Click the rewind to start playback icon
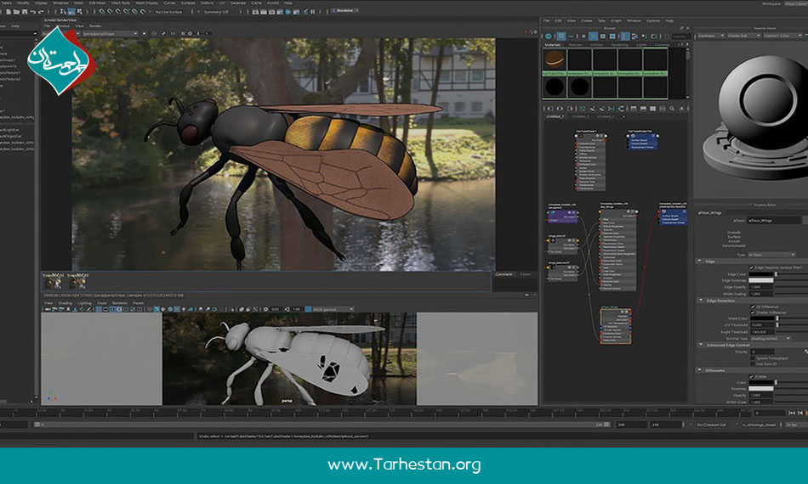Image resolution: width=808 pixels, height=484 pixels. pos(792,413)
